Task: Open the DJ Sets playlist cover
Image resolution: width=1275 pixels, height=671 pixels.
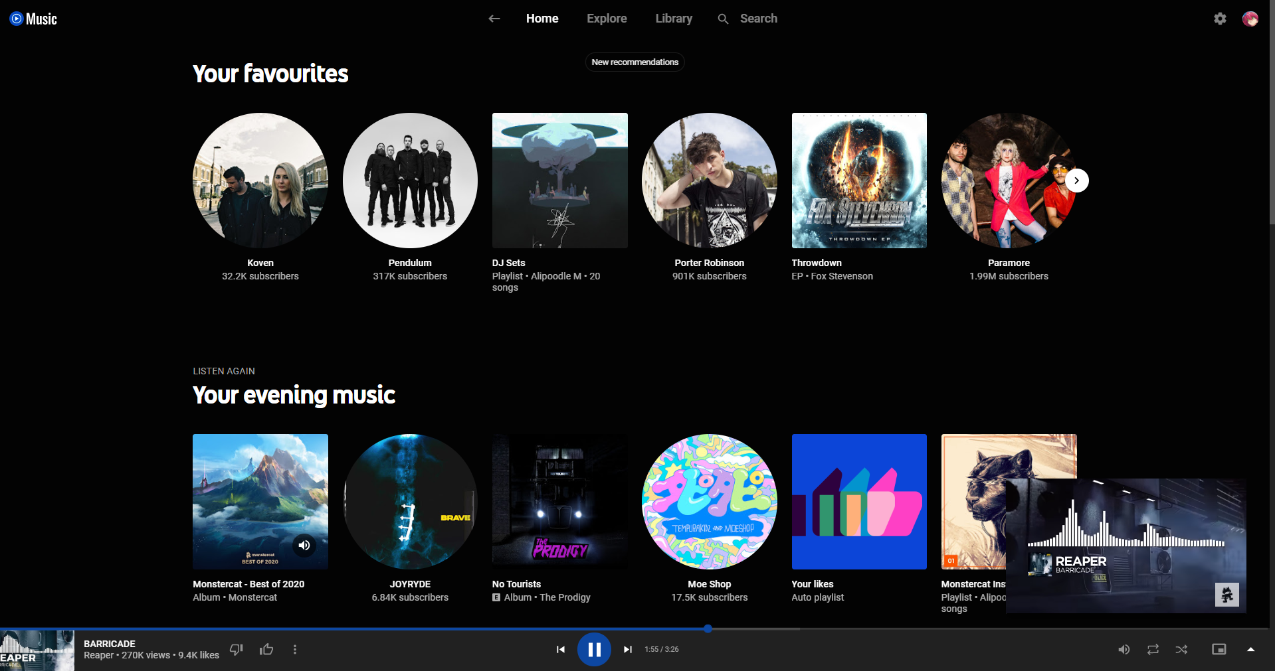Action: 559,181
